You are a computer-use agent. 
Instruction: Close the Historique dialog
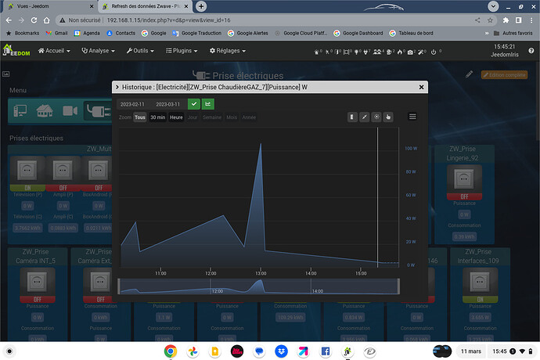click(x=421, y=87)
